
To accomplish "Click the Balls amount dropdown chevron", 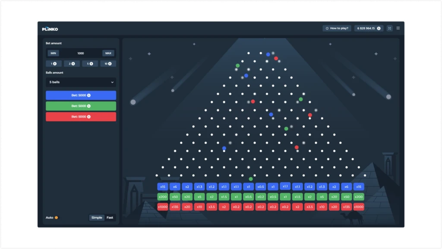I will pyautogui.click(x=112, y=82).
